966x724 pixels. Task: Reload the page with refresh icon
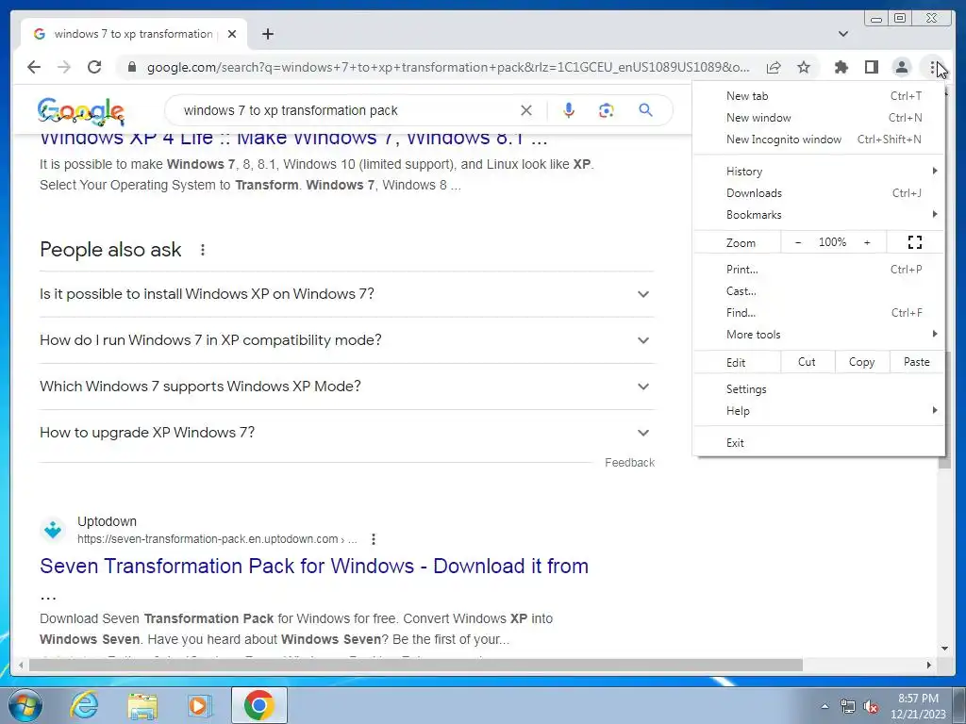pyautogui.click(x=94, y=67)
